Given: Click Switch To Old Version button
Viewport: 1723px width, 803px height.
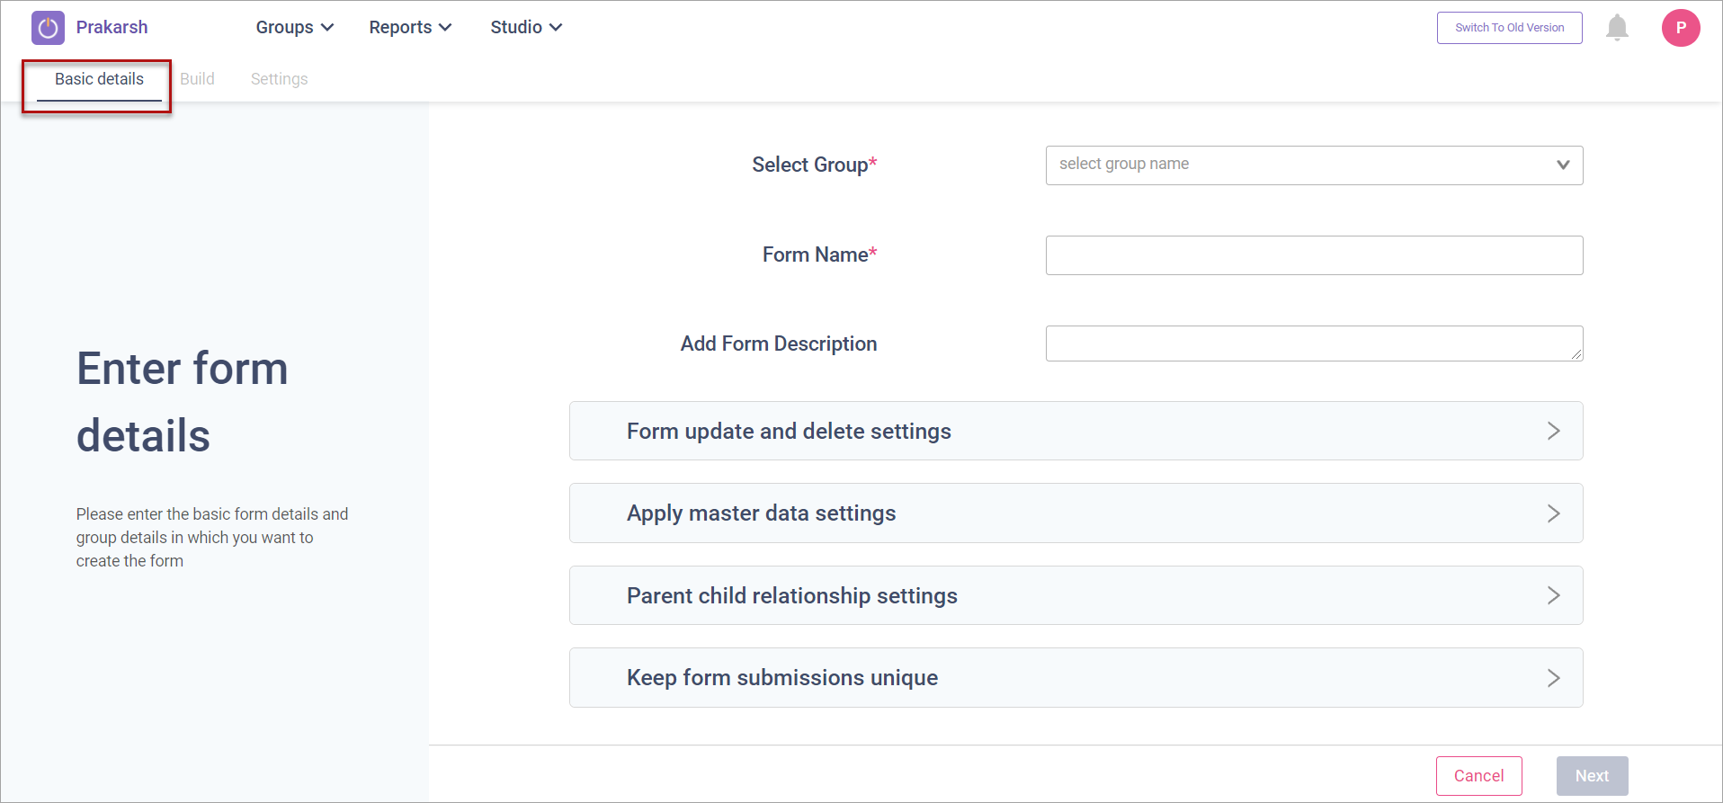Looking at the screenshot, I should [1510, 28].
